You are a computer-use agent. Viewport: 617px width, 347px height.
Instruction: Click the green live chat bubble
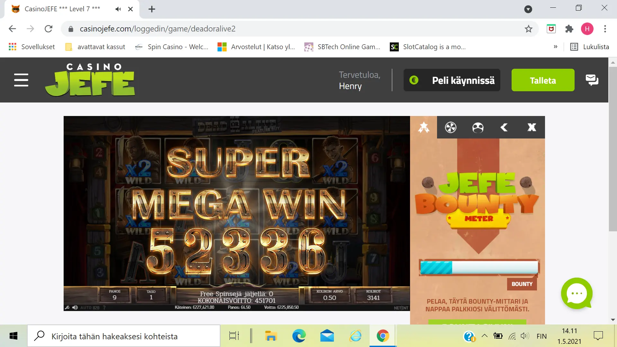(577, 293)
